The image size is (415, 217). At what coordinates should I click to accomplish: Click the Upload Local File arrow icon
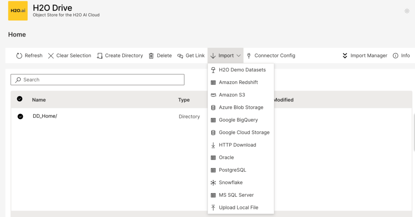pyautogui.click(x=213, y=207)
